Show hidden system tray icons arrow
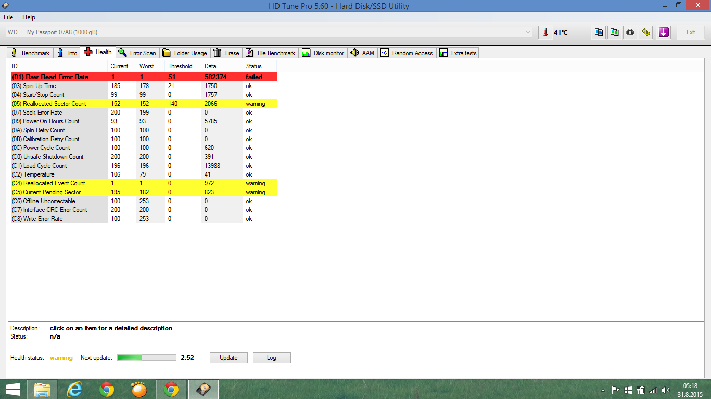The height and width of the screenshot is (399, 711). coord(603,390)
